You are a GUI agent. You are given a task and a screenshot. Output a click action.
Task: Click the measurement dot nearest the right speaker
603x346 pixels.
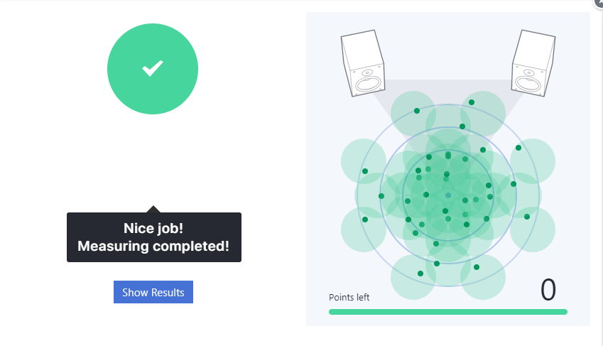472,102
